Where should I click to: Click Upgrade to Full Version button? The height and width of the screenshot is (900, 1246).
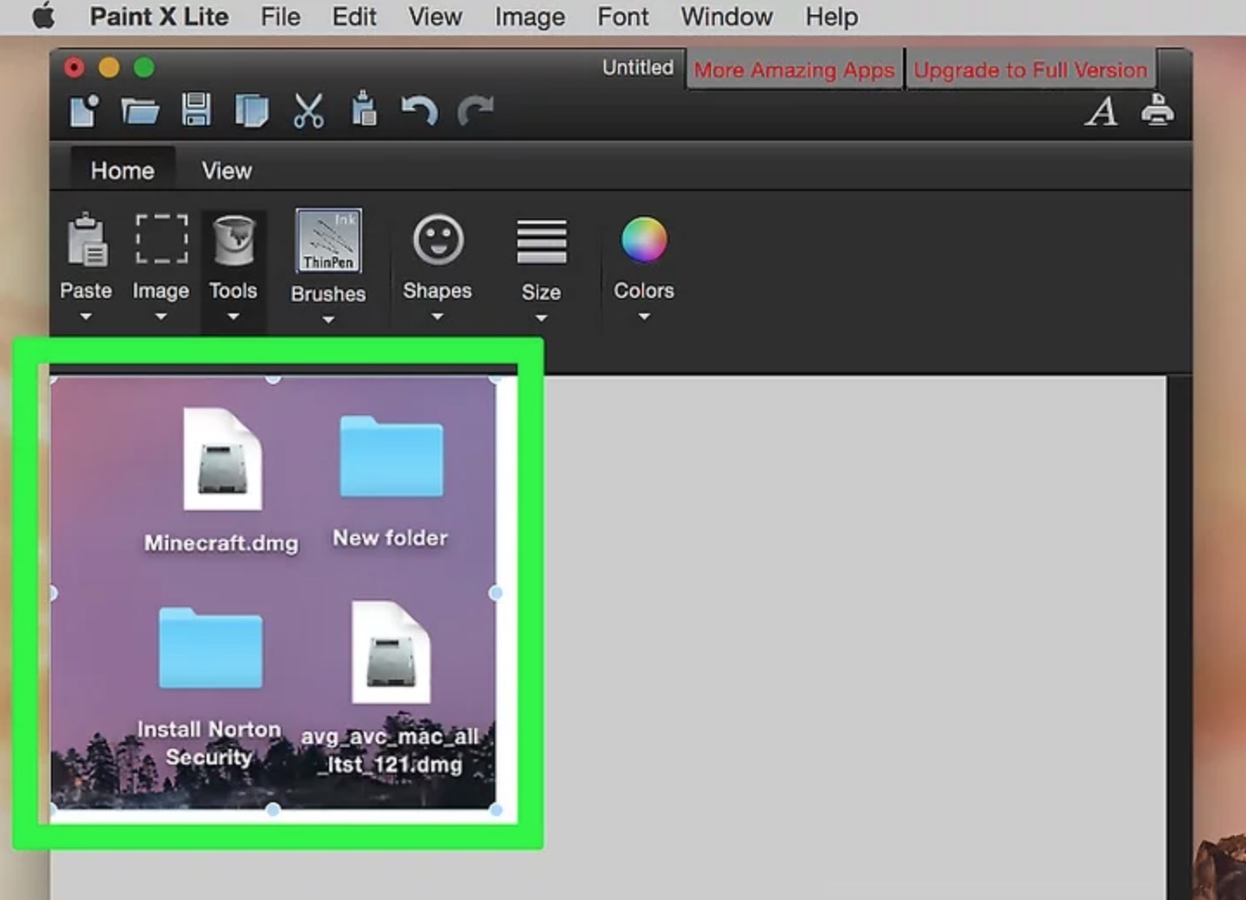(x=1030, y=70)
